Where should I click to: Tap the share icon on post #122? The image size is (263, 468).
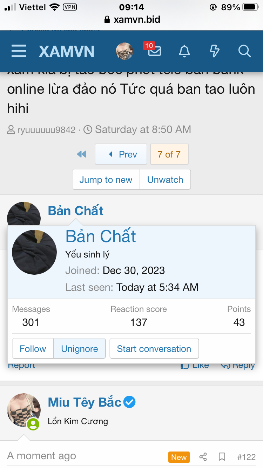(x=203, y=457)
